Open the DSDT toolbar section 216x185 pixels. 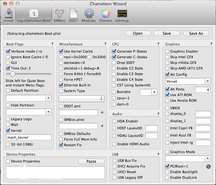(73, 15)
